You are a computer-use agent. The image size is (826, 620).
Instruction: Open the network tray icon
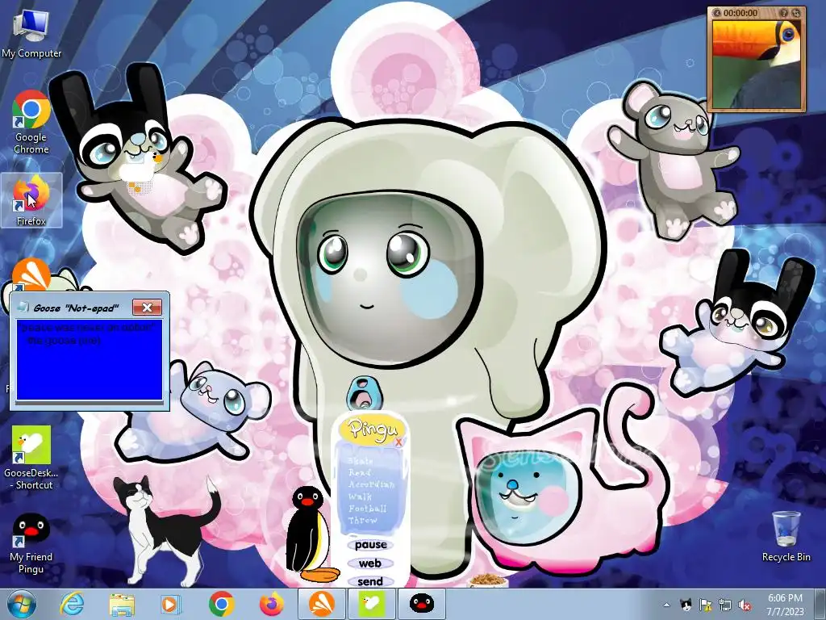[x=725, y=605]
